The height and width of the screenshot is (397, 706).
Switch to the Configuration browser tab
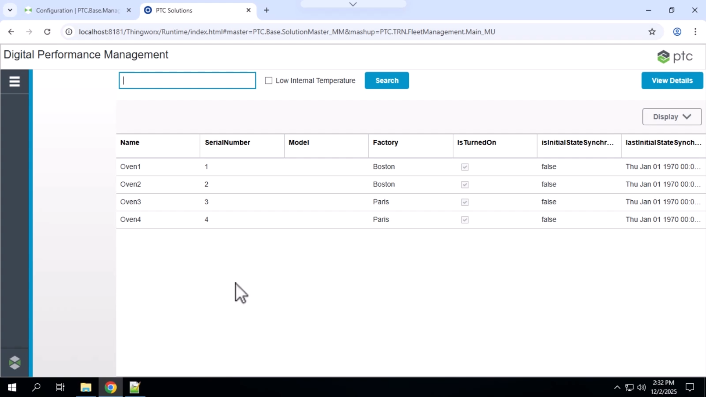pos(77,10)
